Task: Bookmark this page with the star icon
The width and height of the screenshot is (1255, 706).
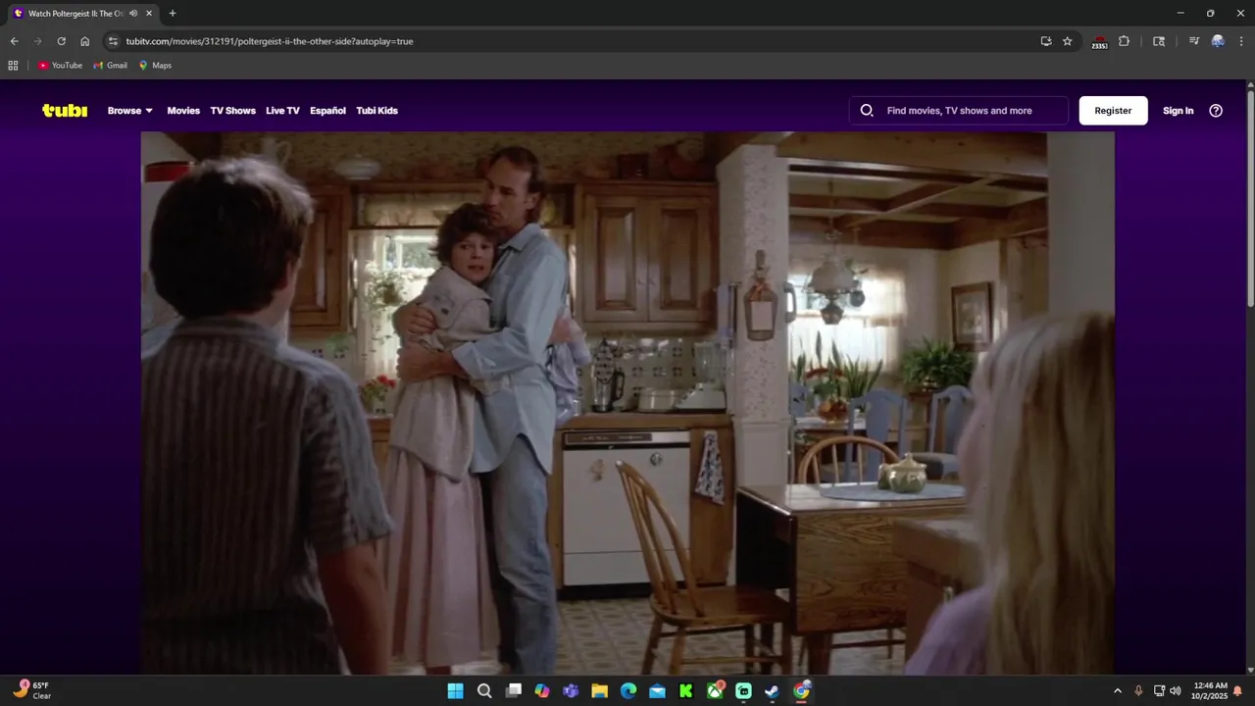Action: pos(1068,41)
